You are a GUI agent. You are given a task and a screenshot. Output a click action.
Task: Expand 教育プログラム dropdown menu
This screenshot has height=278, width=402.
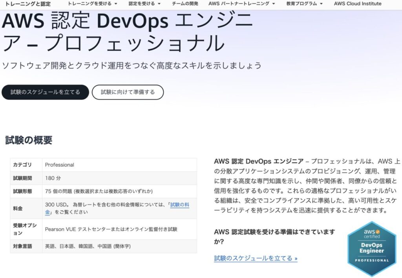(304, 4)
